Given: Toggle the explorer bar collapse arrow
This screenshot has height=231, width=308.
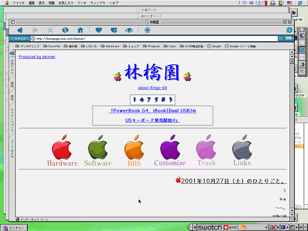Looking at the screenshot, I should (x=12, y=53).
